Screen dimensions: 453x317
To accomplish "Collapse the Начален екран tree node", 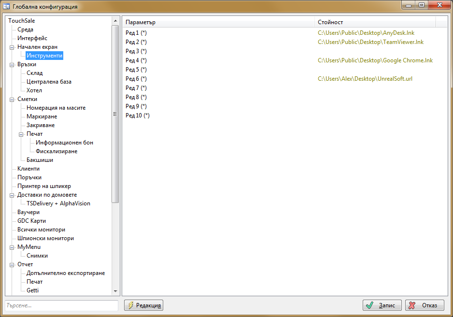I will point(12,47).
